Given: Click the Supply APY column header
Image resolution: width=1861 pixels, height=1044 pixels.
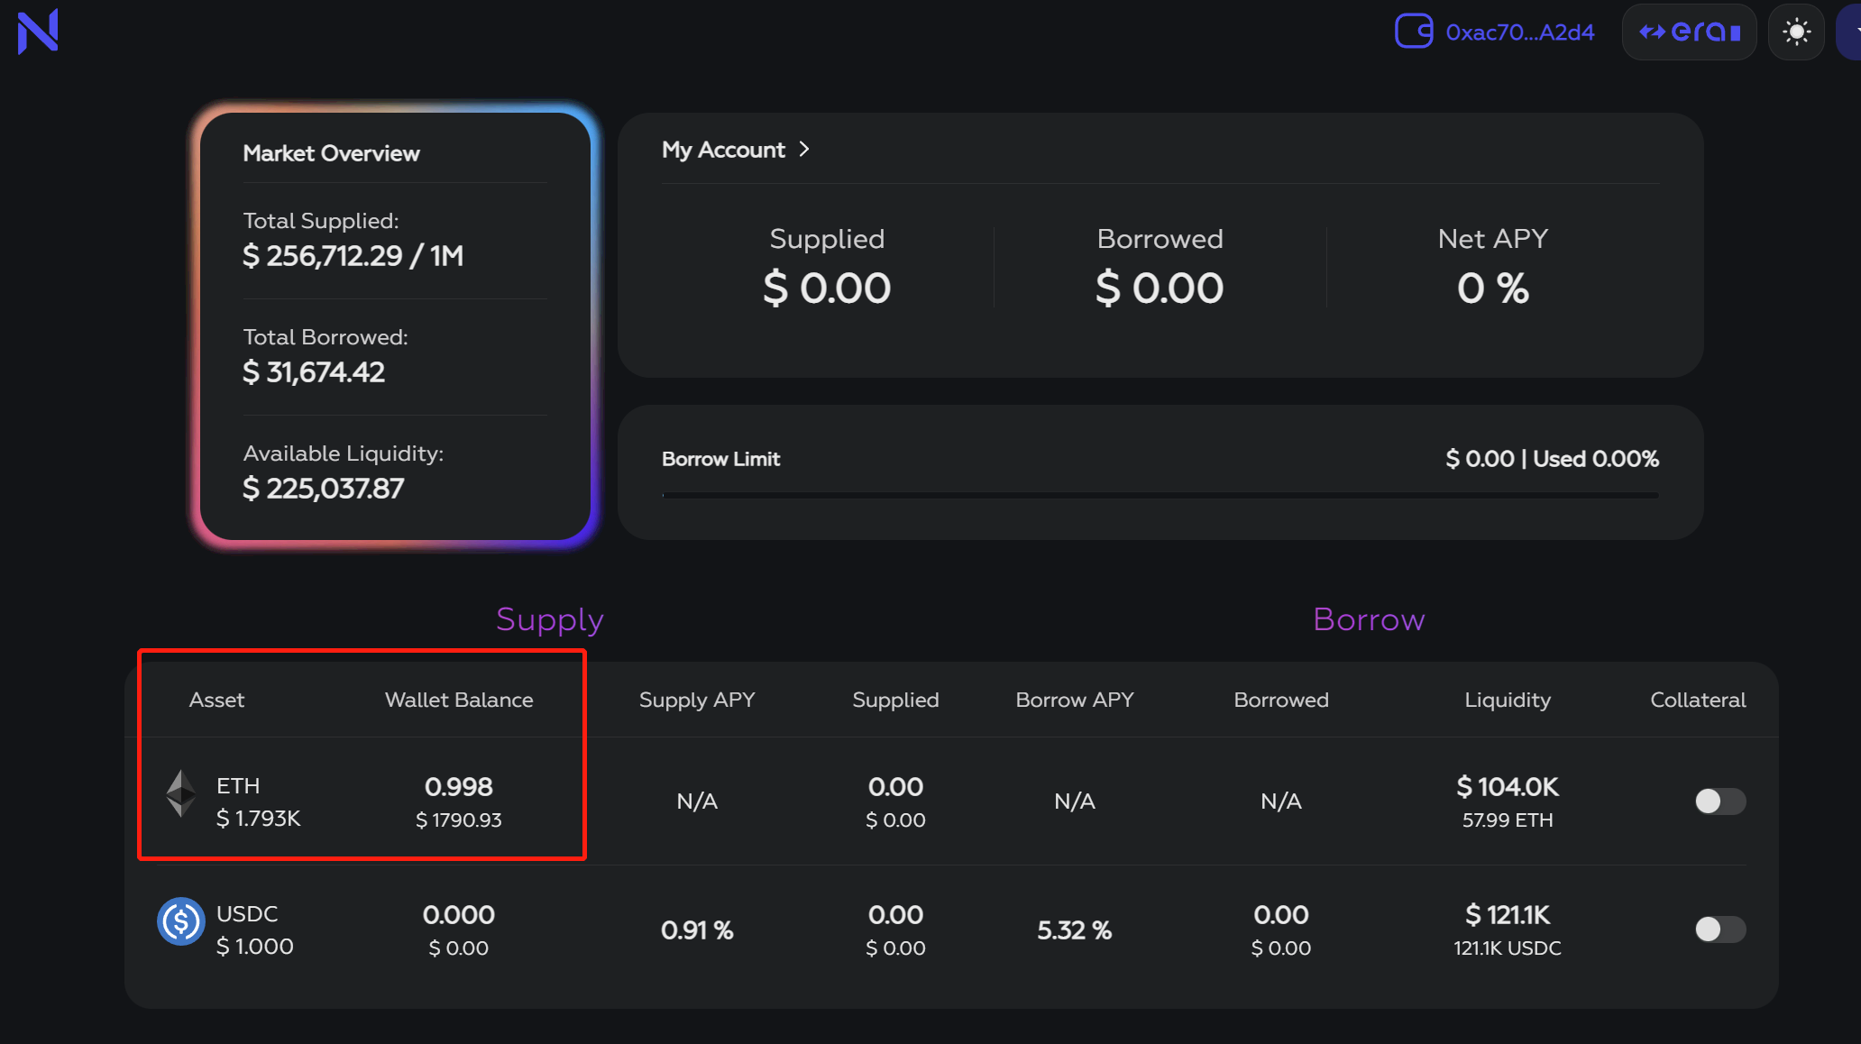Looking at the screenshot, I should click(x=697, y=701).
